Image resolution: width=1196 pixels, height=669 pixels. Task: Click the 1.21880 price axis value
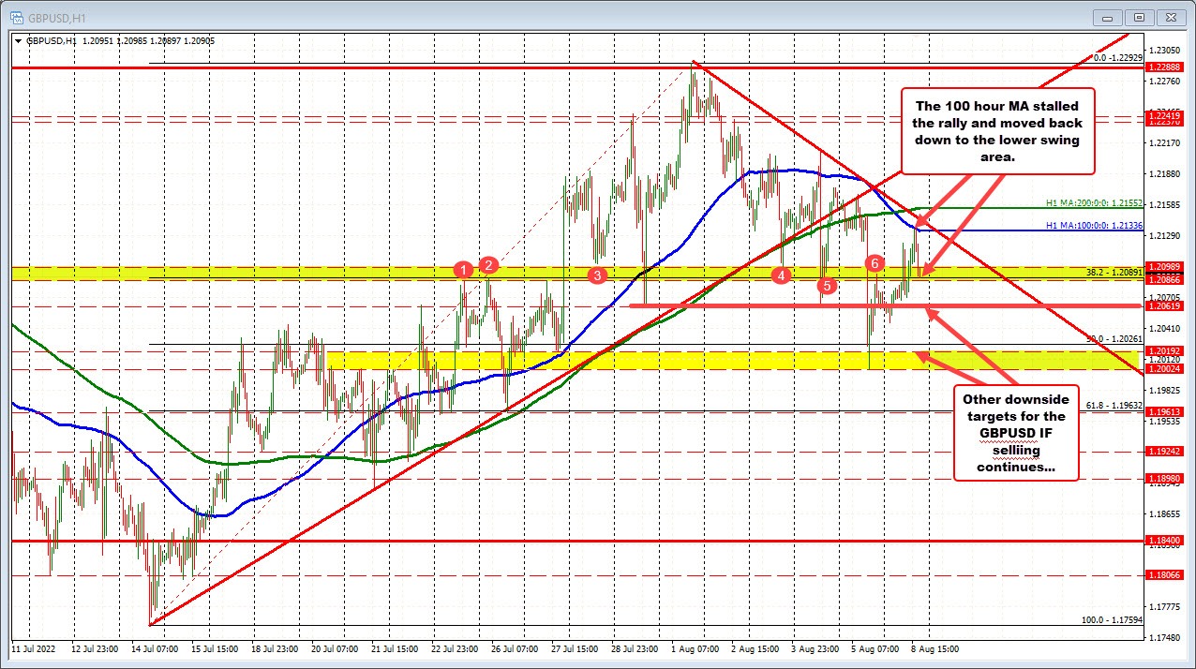point(1166,173)
